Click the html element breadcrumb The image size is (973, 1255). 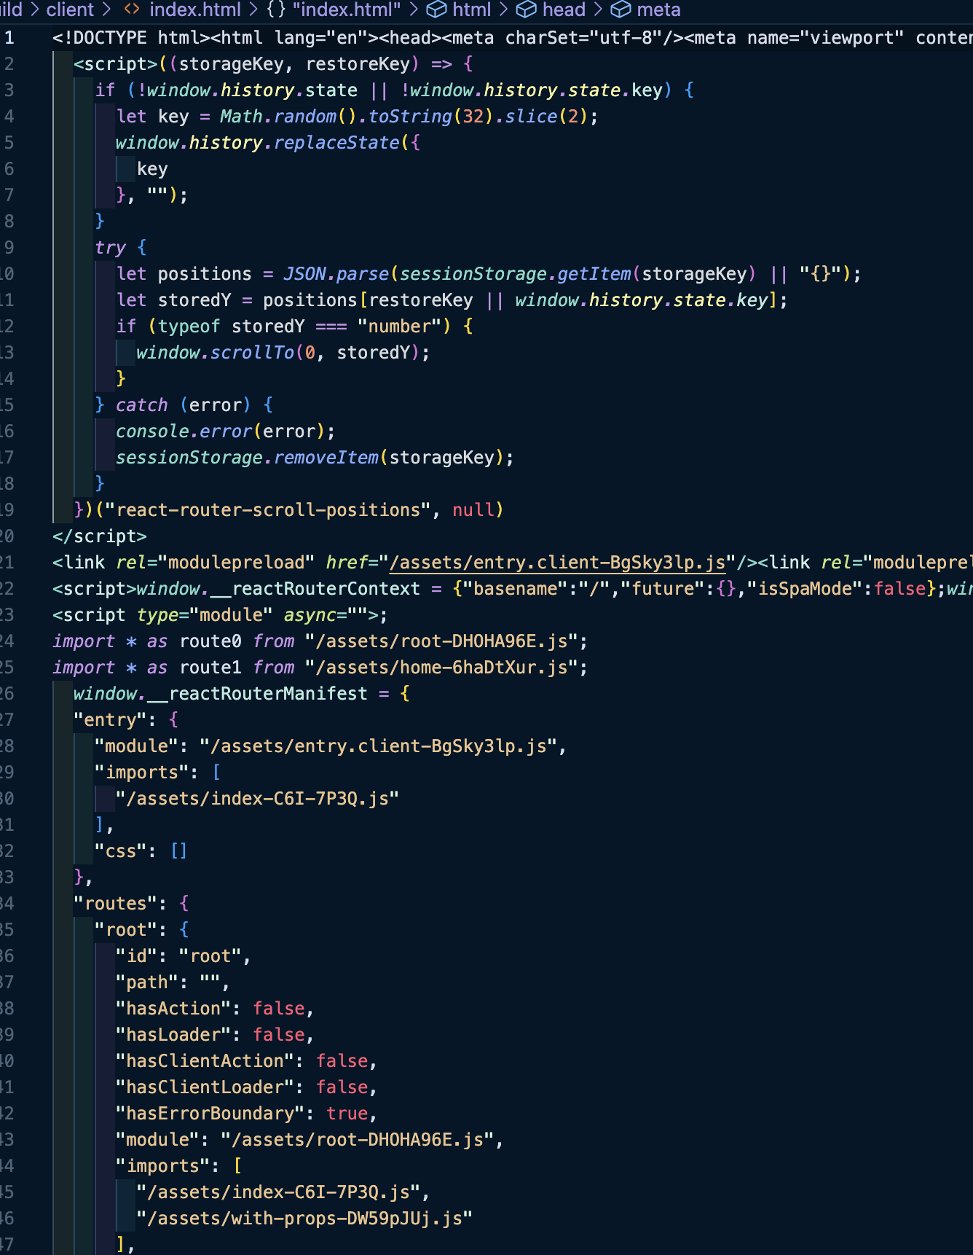point(472,9)
